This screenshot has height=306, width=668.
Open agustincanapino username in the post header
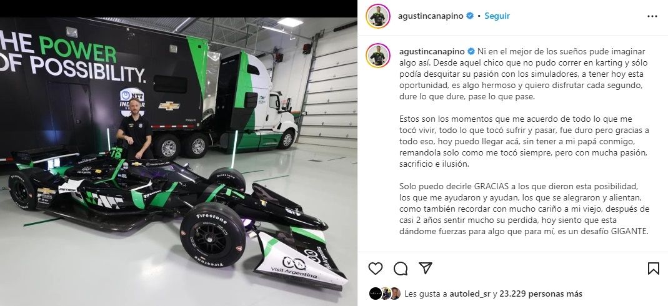(431, 16)
